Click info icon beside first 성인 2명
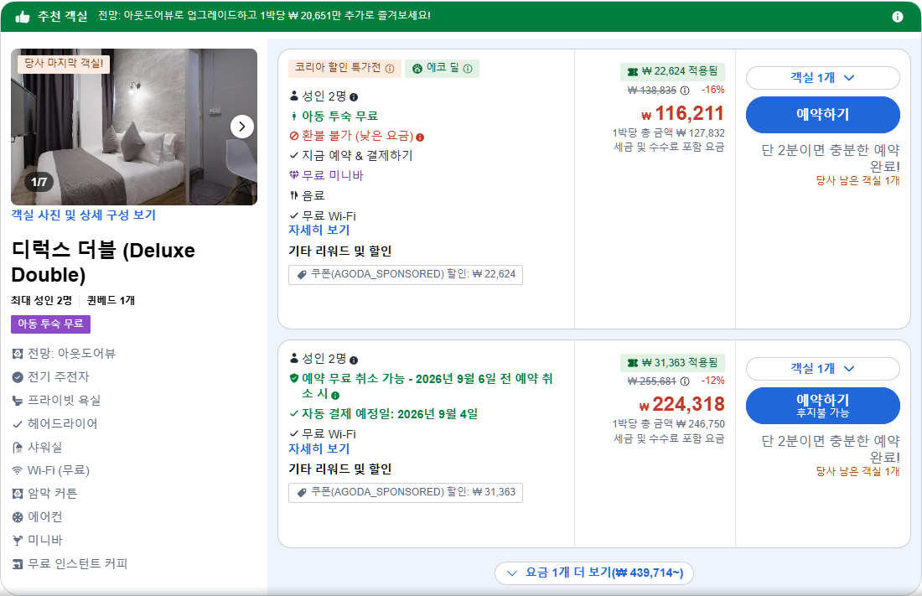 [x=354, y=97]
